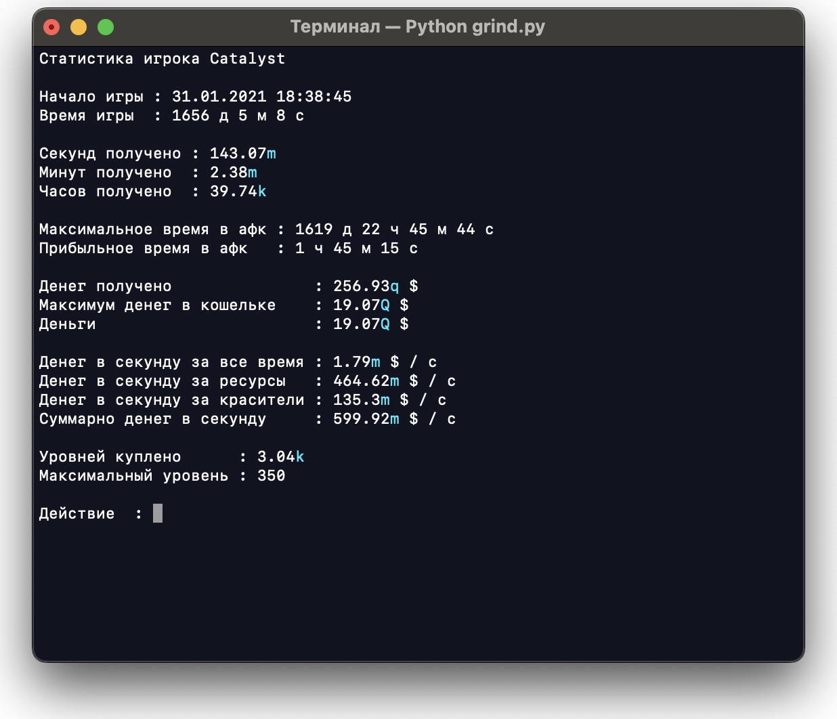Click the total income value 599.92m
837x719 pixels.
tap(366, 419)
